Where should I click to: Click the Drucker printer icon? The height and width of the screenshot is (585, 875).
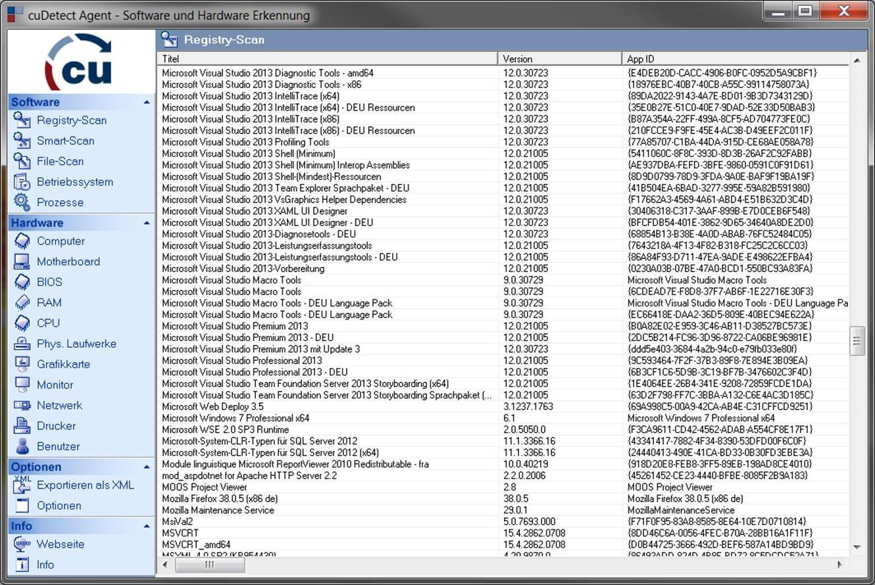click(x=22, y=426)
